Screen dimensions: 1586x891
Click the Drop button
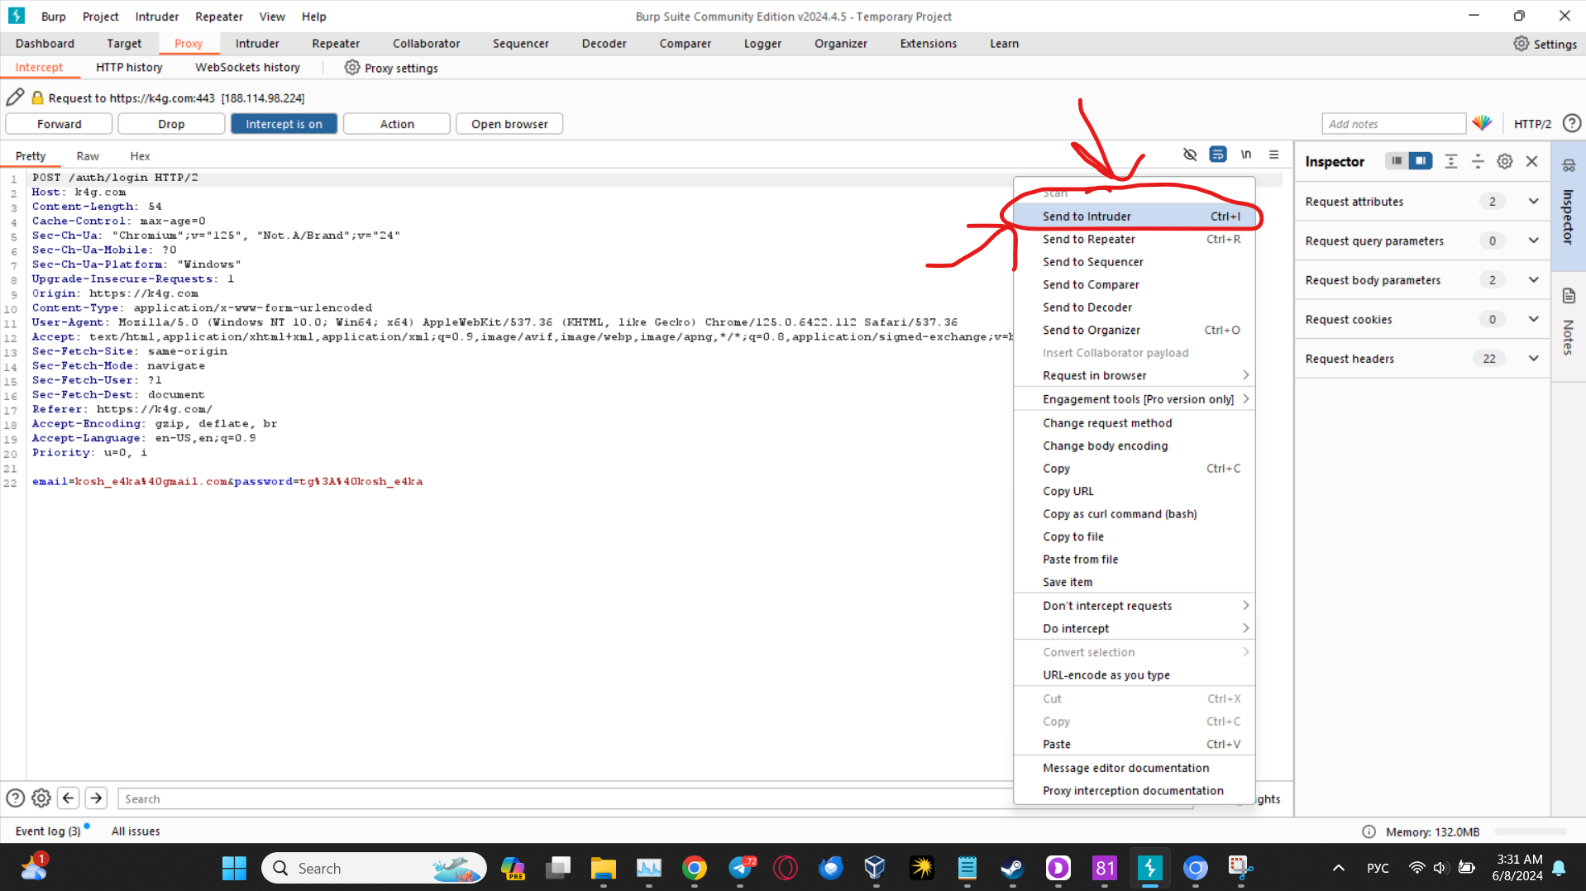point(171,124)
